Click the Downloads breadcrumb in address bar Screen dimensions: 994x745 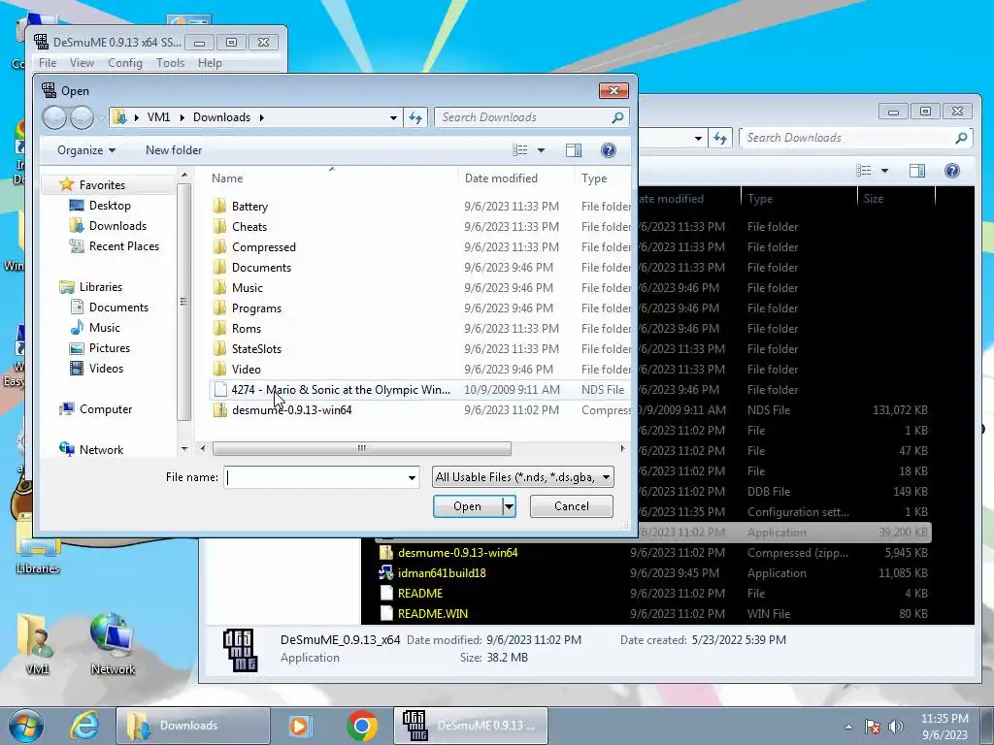221,117
